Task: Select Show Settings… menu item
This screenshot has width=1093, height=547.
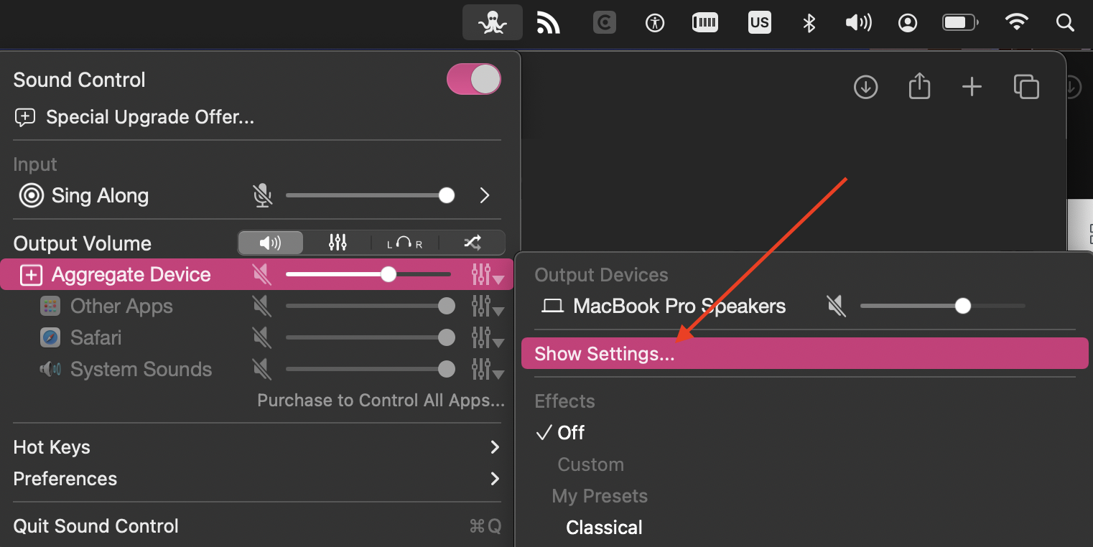Action: [x=605, y=354]
